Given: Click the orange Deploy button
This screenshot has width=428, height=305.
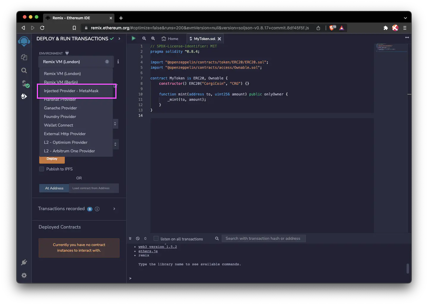Looking at the screenshot, I should (x=52, y=159).
